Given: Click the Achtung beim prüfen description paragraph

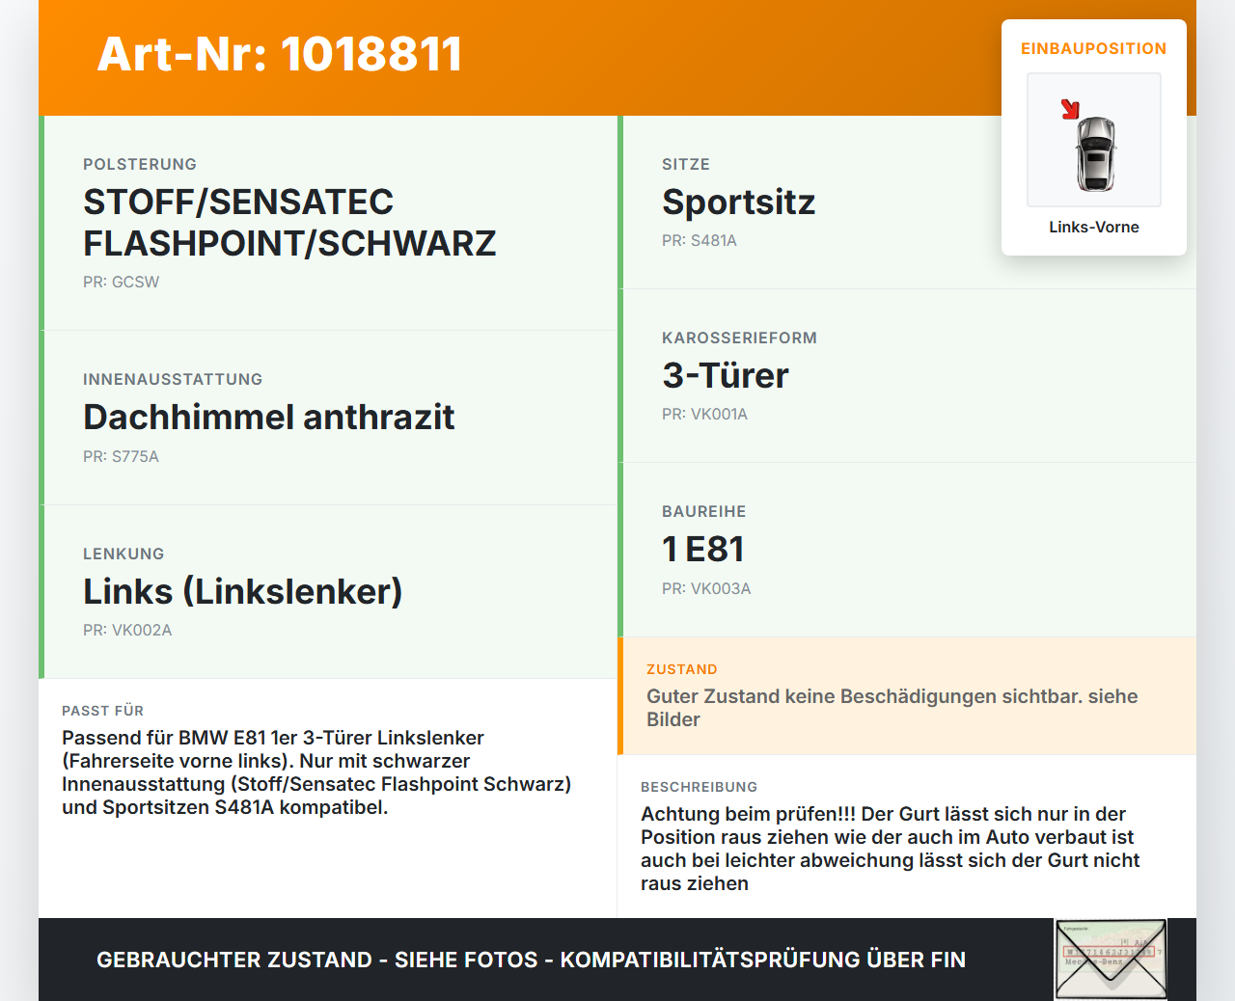Looking at the screenshot, I should tap(891, 849).
